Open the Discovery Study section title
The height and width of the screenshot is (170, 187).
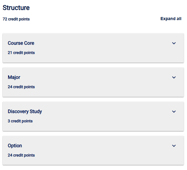[x=25, y=112]
